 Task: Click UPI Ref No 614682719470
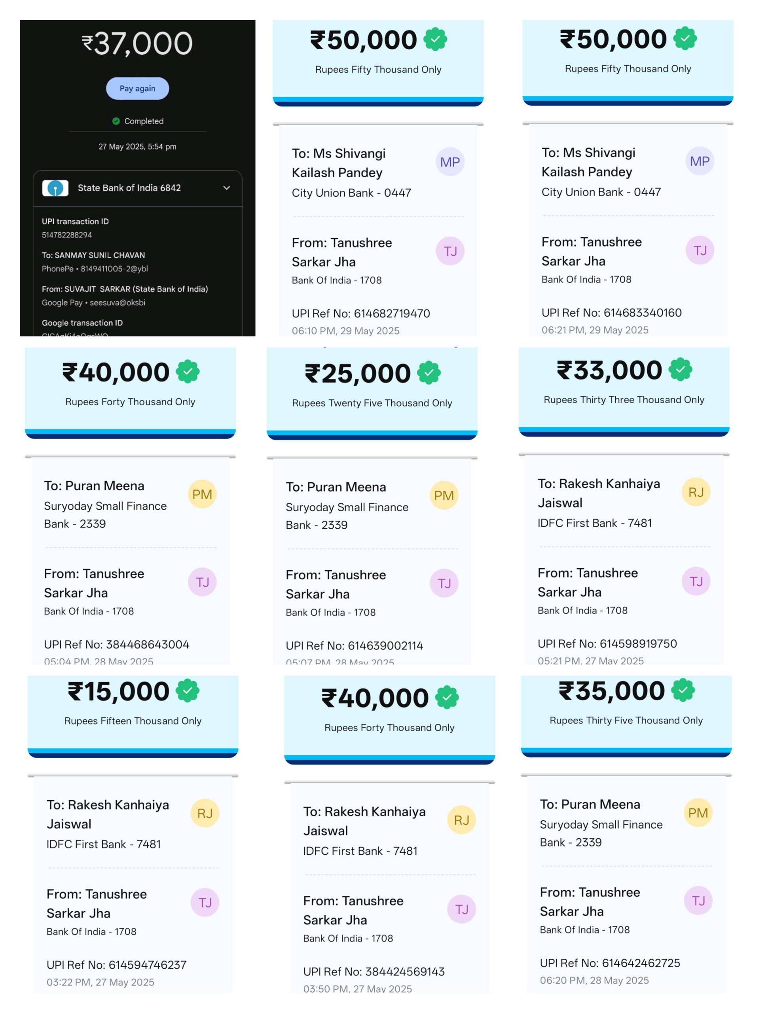(x=361, y=314)
